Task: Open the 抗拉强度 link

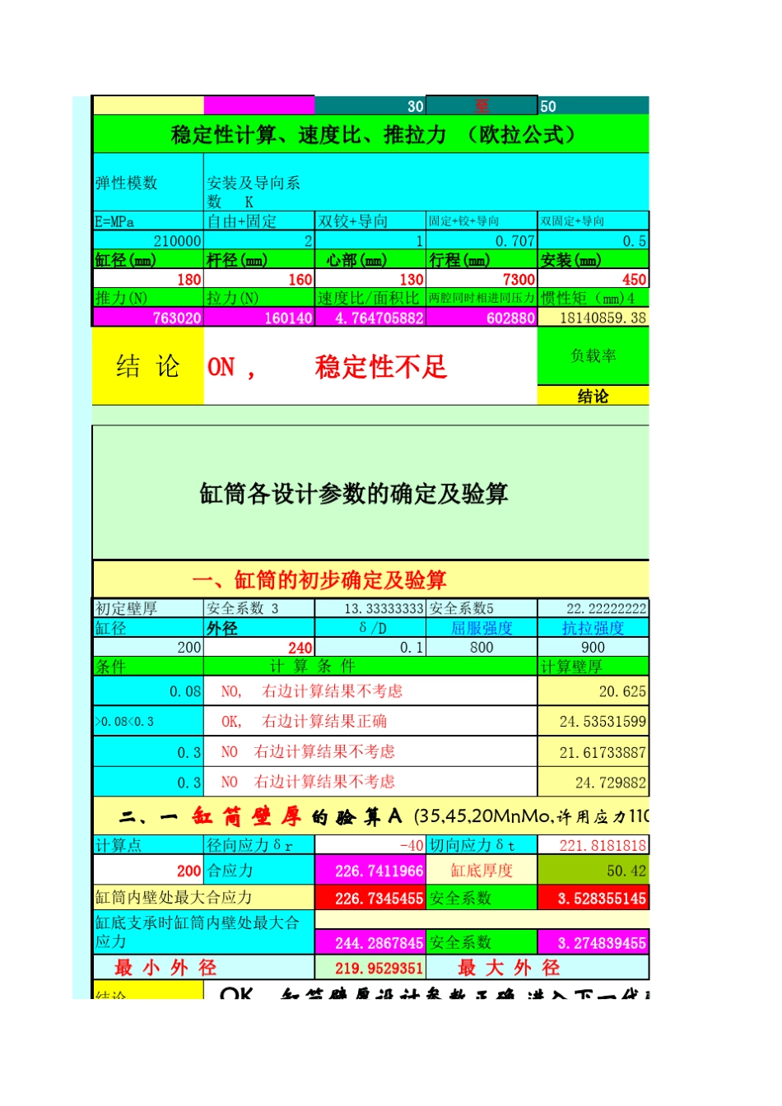Action: [593, 628]
